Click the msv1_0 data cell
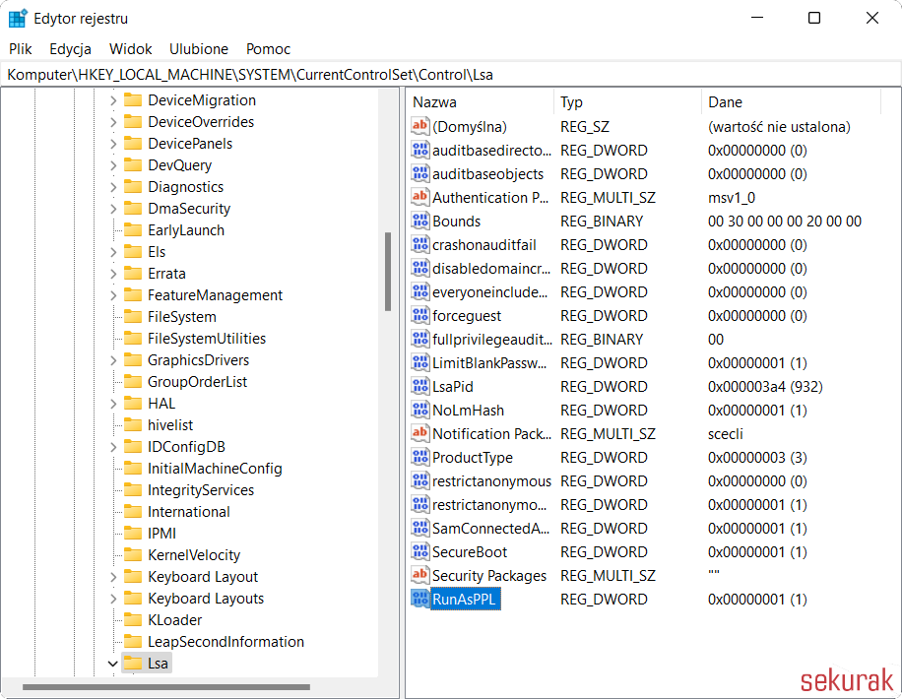This screenshot has height=699, width=902. pyautogui.click(x=731, y=197)
